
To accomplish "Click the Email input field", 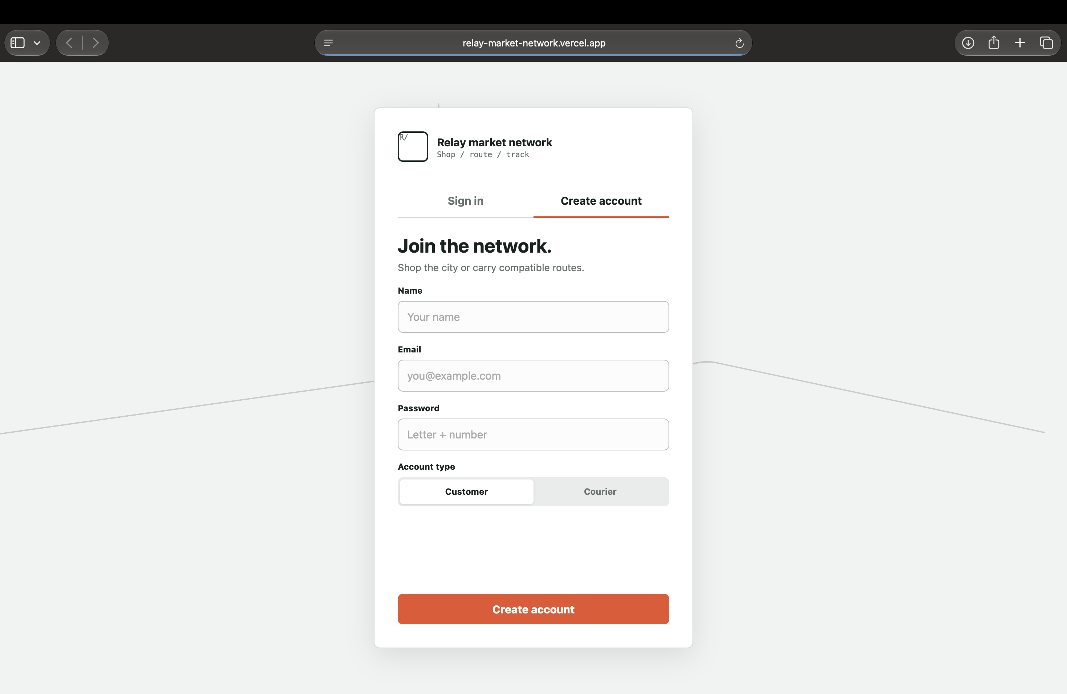I will coord(533,376).
